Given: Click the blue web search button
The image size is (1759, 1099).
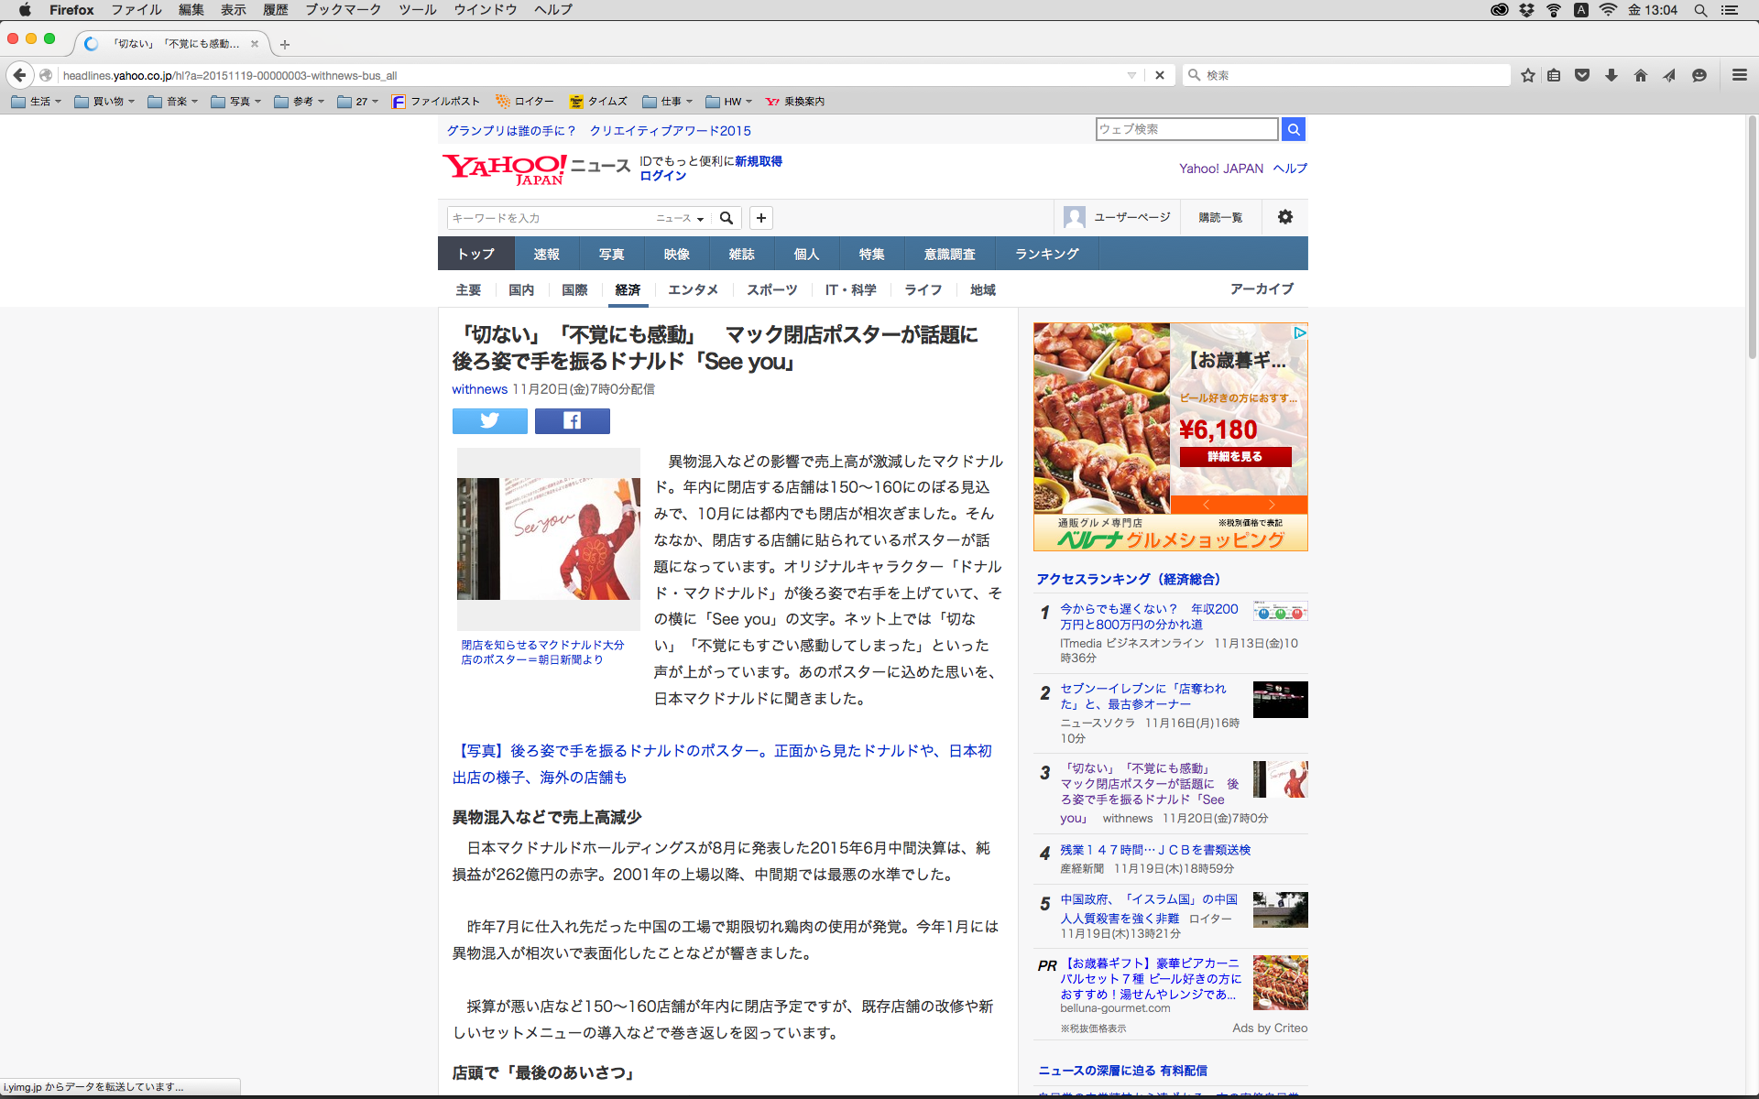Looking at the screenshot, I should pyautogui.click(x=1293, y=129).
